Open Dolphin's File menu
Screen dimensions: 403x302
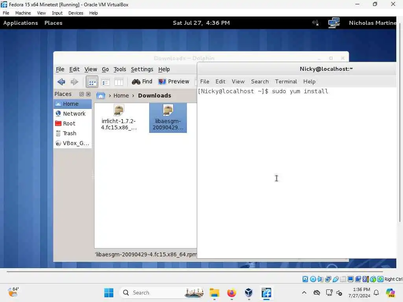(x=60, y=69)
